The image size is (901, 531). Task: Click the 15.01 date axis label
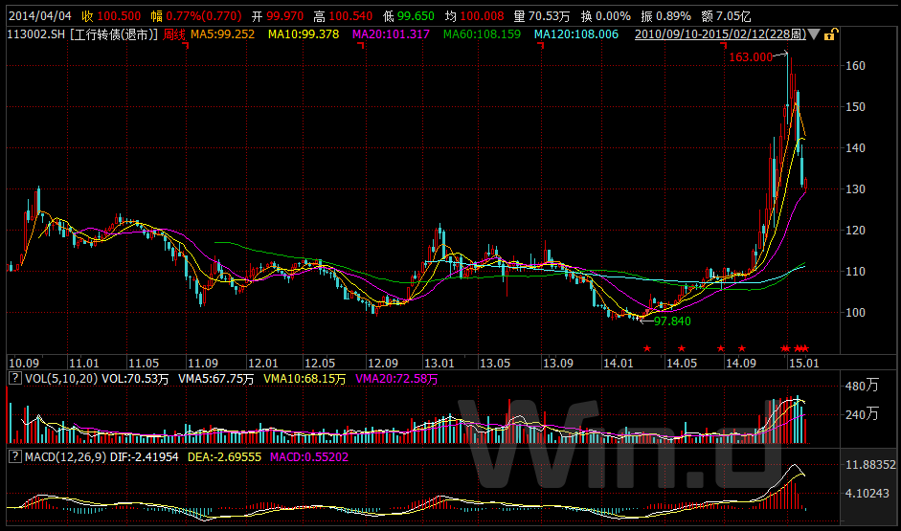[x=804, y=364]
